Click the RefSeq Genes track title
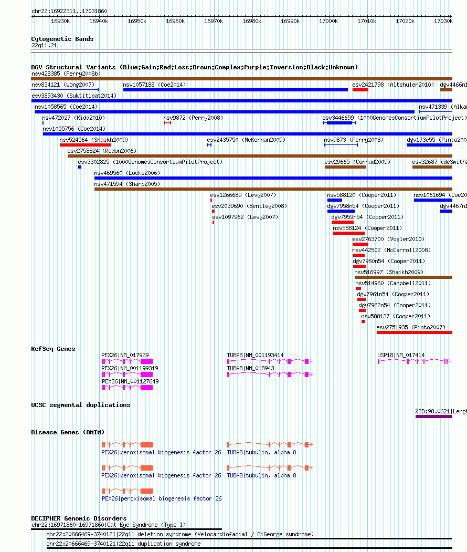 point(53,349)
